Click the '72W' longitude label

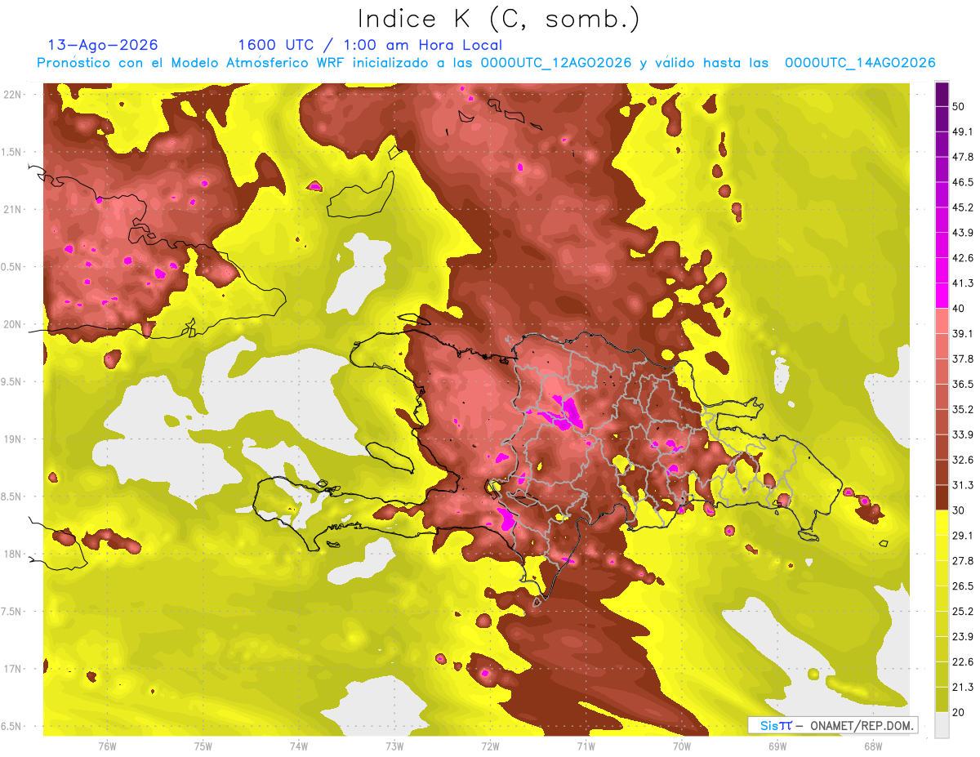[490, 746]
